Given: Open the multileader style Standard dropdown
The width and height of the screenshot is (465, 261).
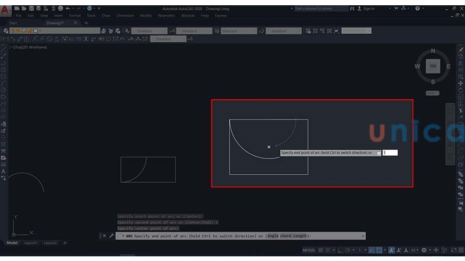Looking at the screenshot, I should [284, 31].
